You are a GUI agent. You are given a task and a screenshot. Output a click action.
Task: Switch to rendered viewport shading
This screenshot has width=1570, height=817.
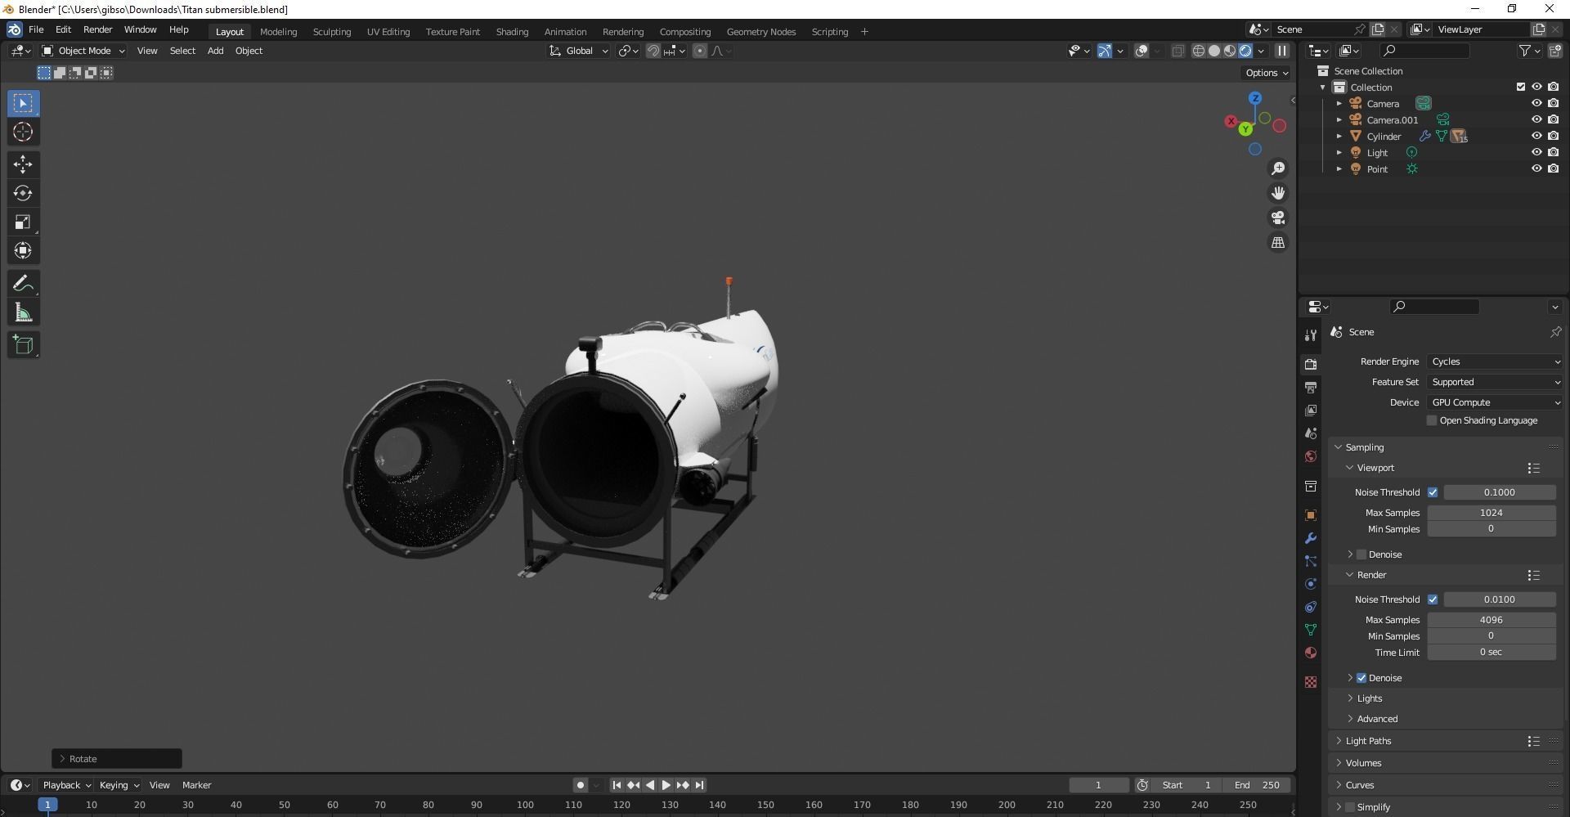1245,51
